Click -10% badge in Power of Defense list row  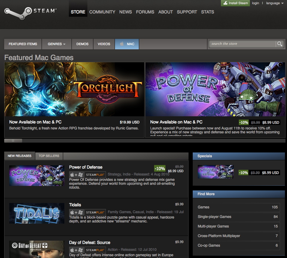tap(160, 168)
